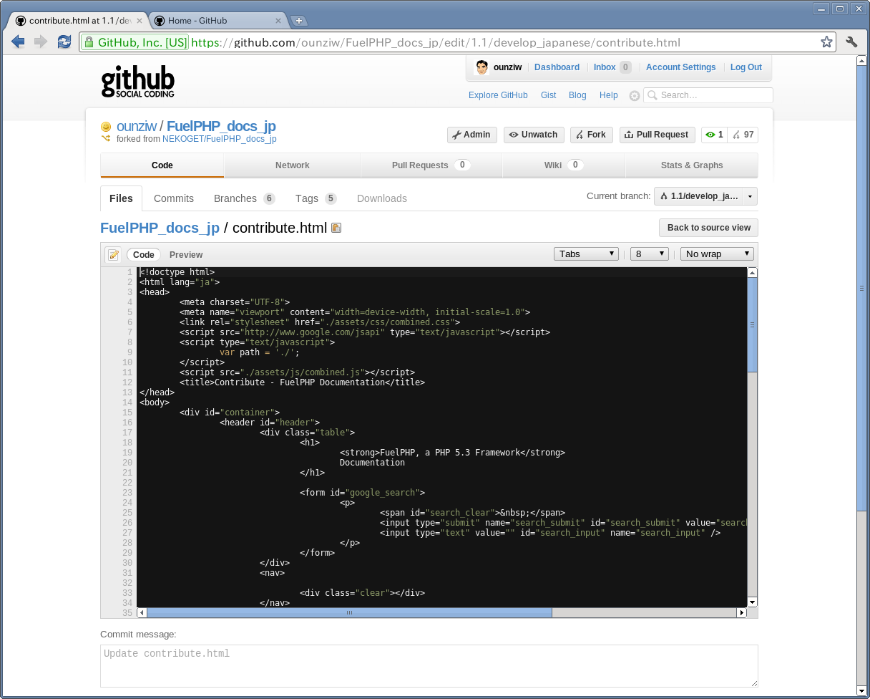Click the NEKOGET/FuelPHP_docs_jp fork source link
Viewport: 870px width, 699px height.
point(220,139)
